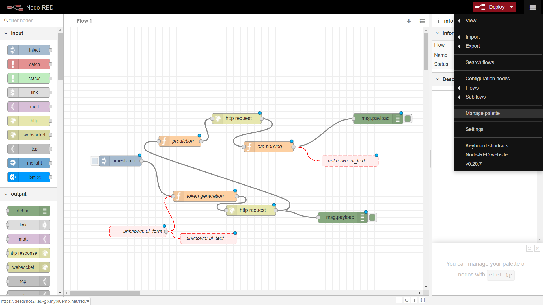Switch to the Flow 1 tab

107,21
